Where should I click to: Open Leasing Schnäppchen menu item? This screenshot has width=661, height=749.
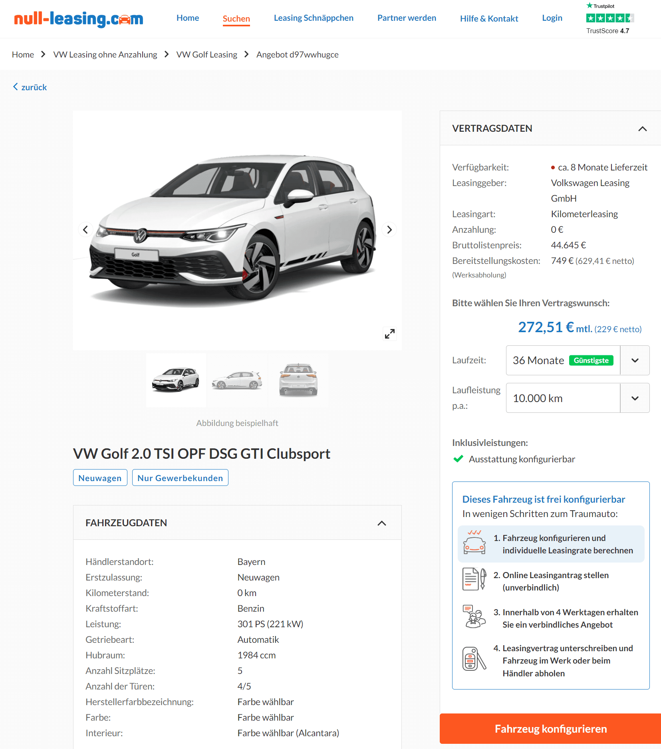tap(314, 18)
